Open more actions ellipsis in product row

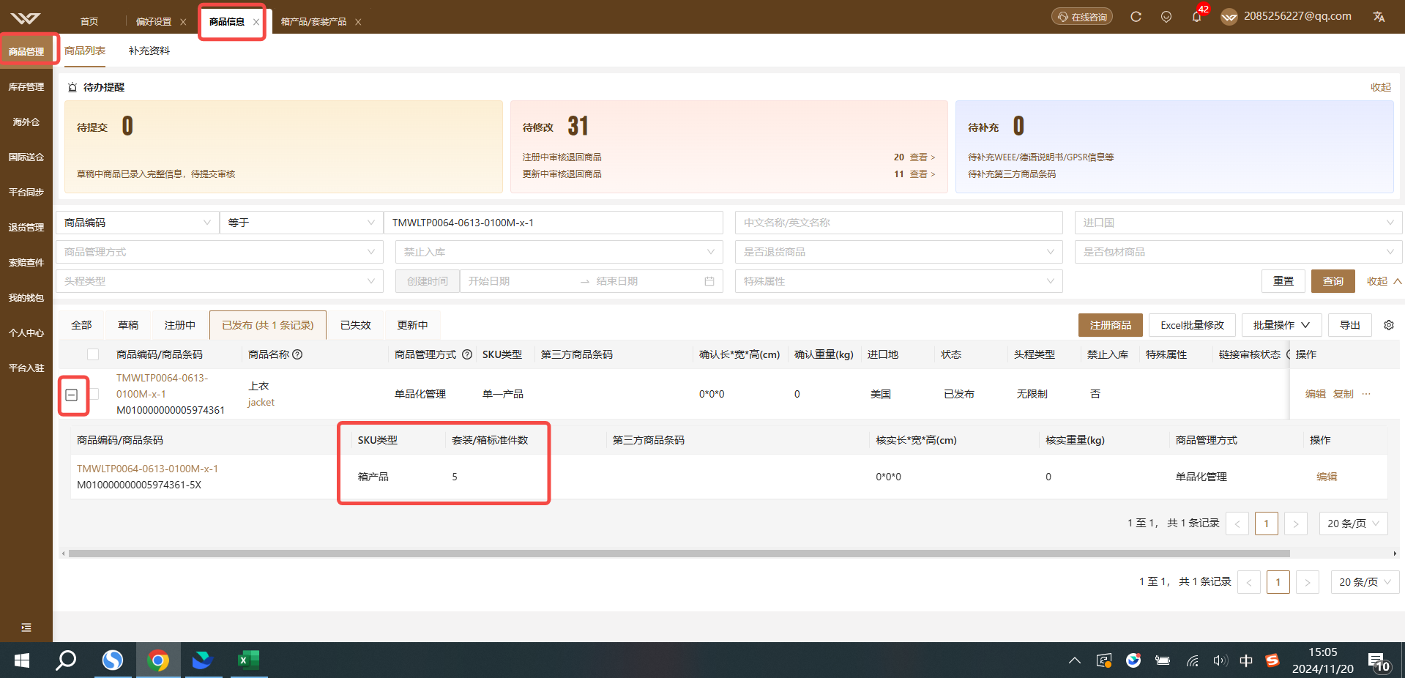pos(1366,394)
